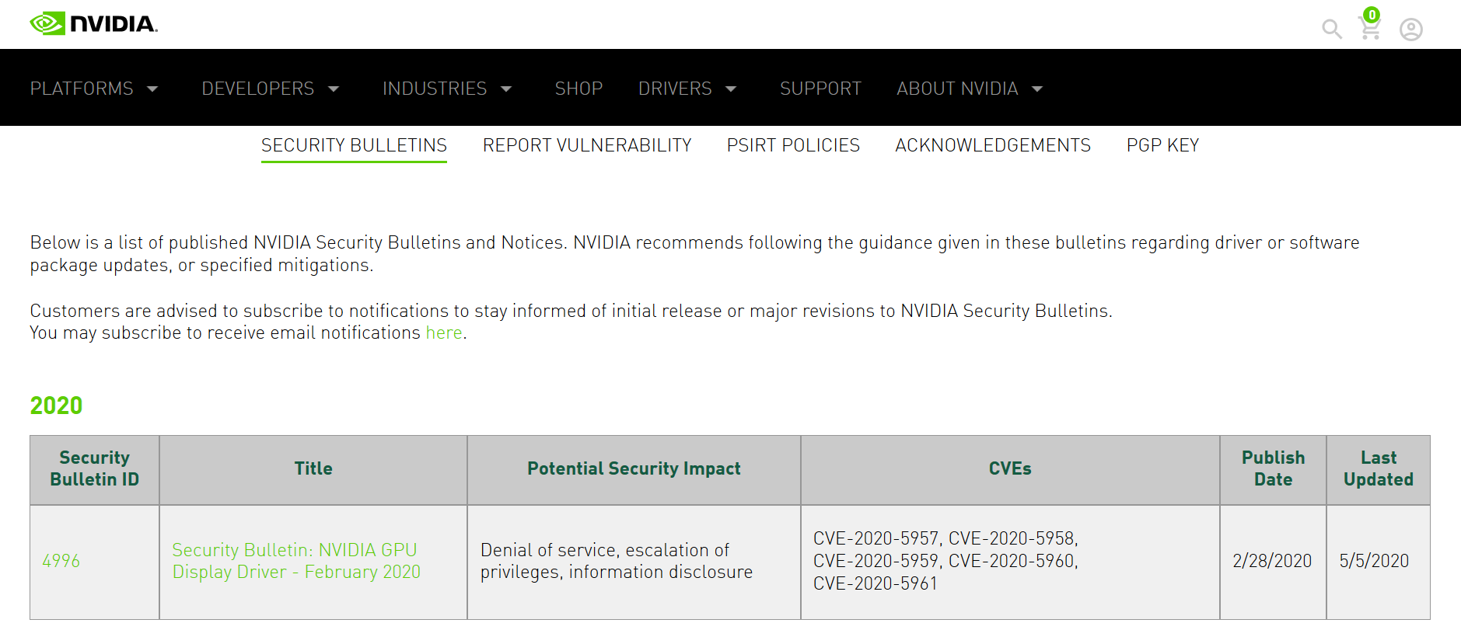
Task: View the Acknowledgements tab
Action: 993,145
